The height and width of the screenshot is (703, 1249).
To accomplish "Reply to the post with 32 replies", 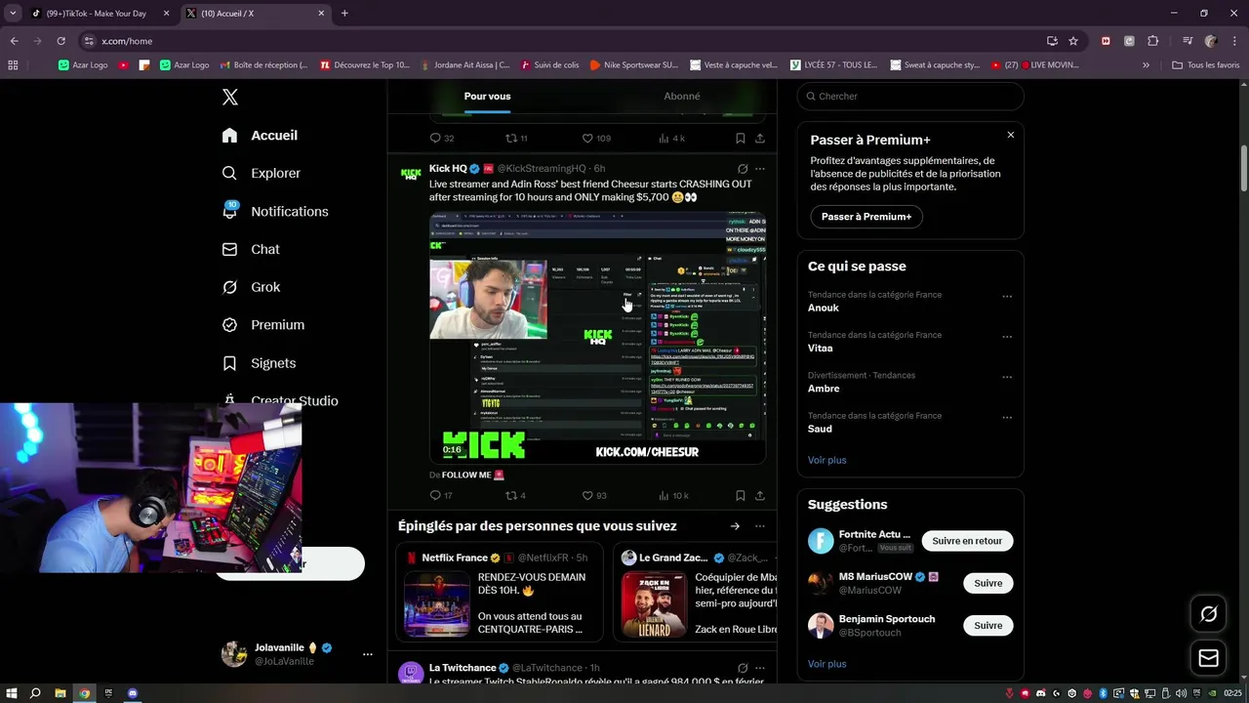I will [441, 139].
